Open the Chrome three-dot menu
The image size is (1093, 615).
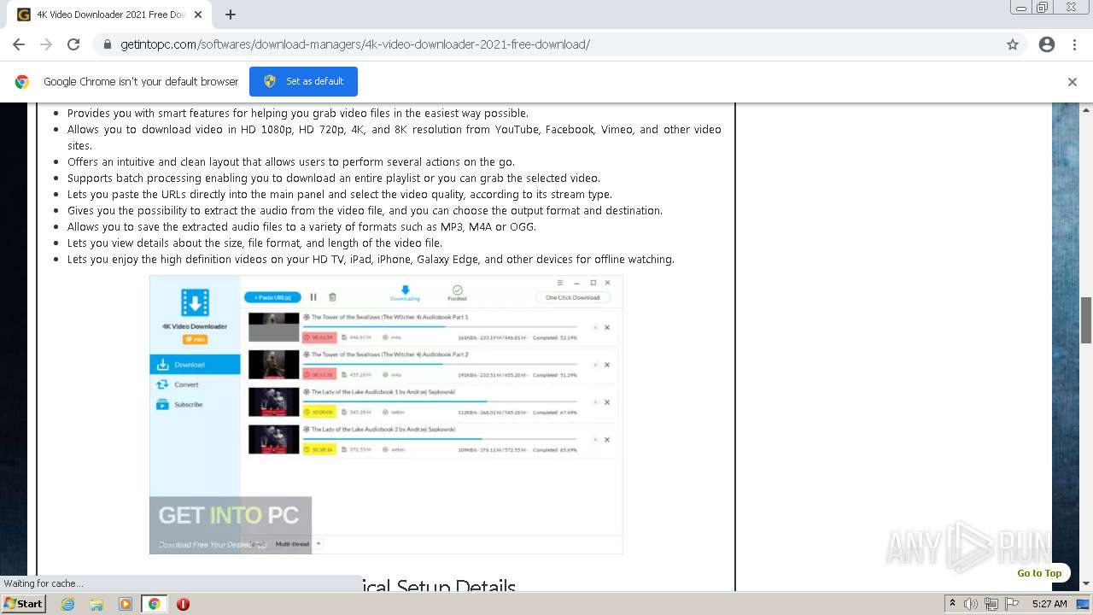point(1074,44)
